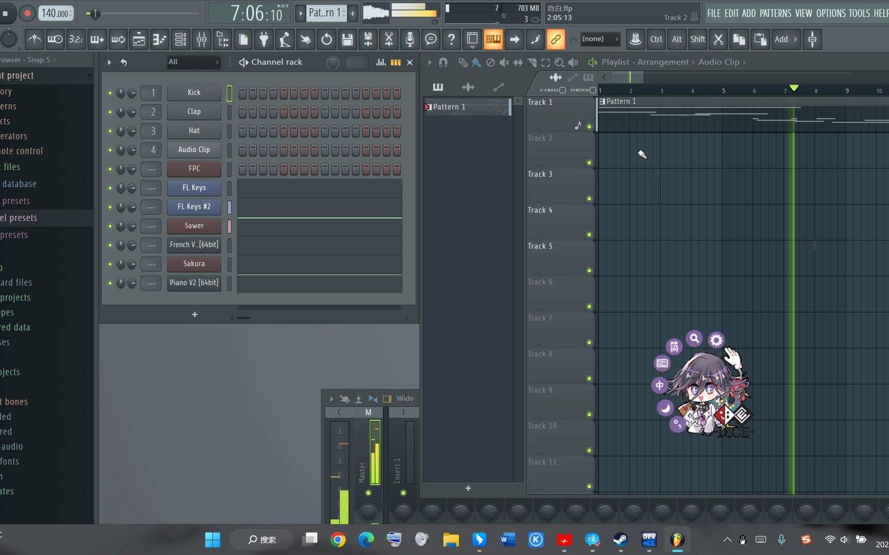Click the scissors cut icon in toolbar
Image resolution: width=889 pixels, height=555 pixels.
point(719,39)
